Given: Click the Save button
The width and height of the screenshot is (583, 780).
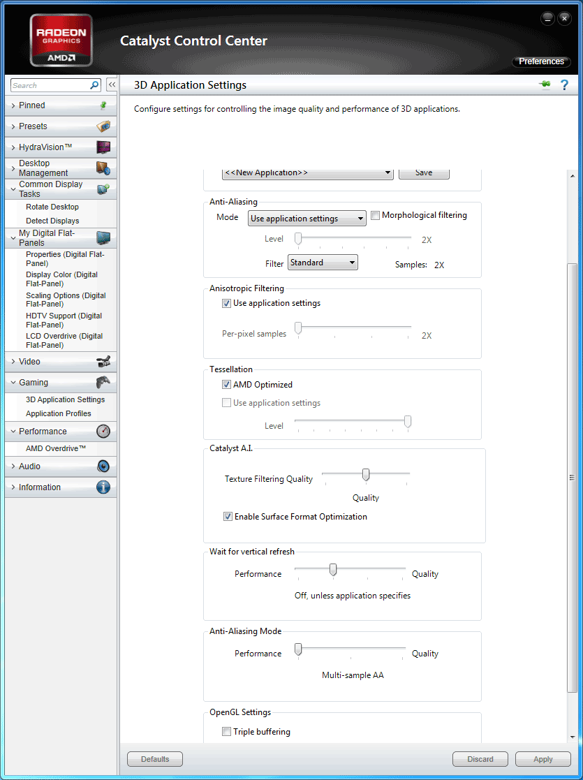Looking at the screenshot, I should tap(424, 172).
